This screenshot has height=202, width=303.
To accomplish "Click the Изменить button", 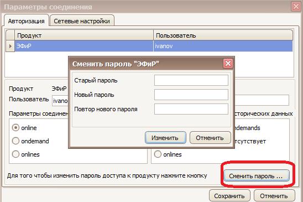I will [165, 138].
